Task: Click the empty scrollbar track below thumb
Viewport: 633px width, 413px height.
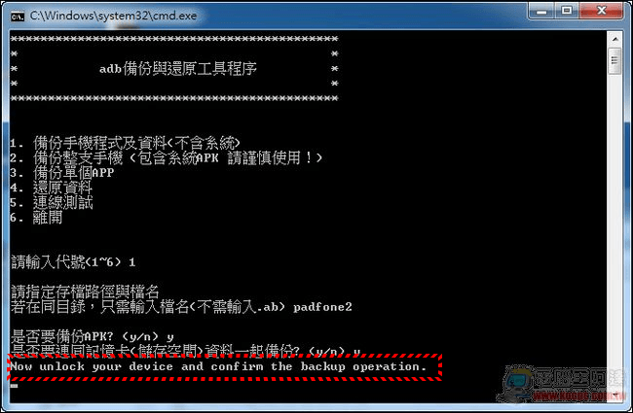Action: [x=614, y=229]
